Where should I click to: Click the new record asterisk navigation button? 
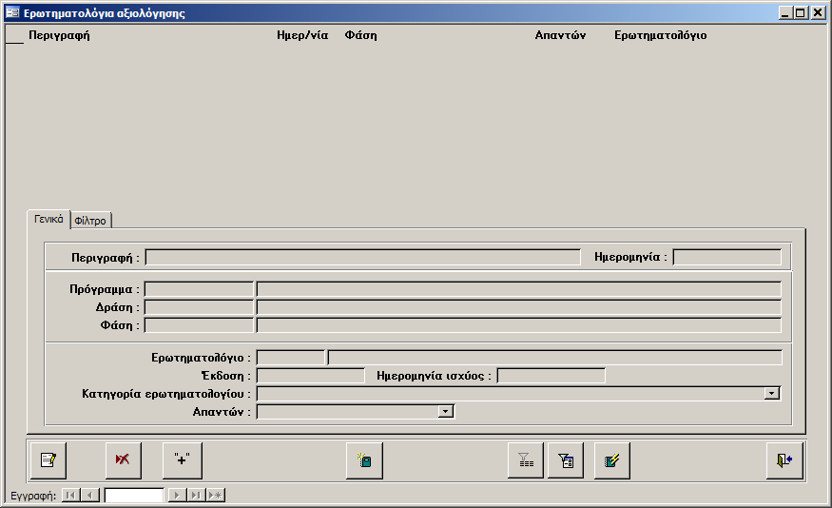pyautogui.click(x=215, y=496)
